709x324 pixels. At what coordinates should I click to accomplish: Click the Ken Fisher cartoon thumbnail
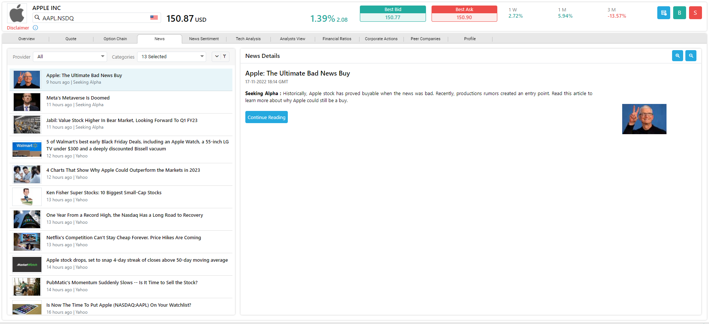point(27,197)
